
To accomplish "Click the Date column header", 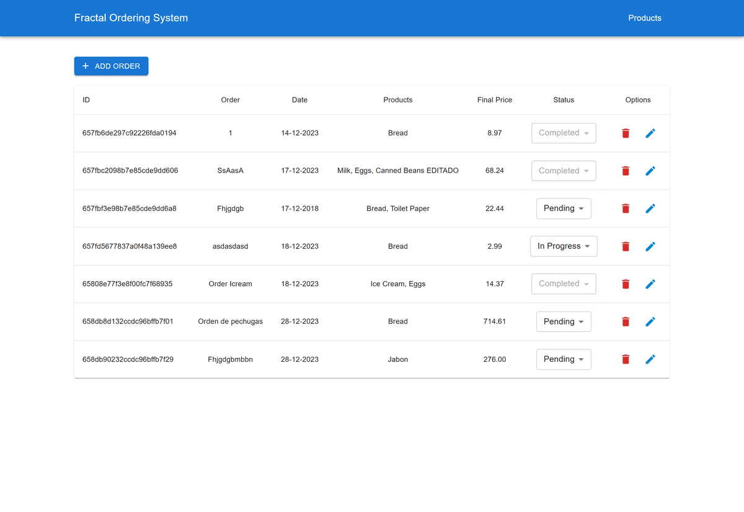I will [x=299, y=100].
